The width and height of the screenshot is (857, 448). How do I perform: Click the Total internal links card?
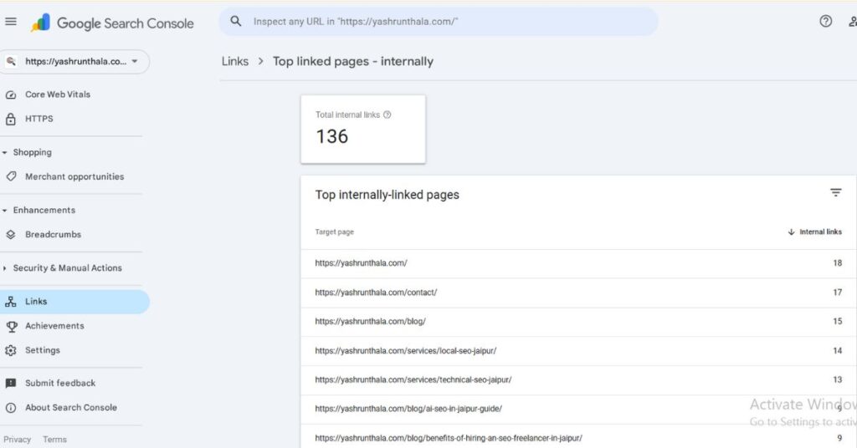pyautogui.click(x=363, y=130)
